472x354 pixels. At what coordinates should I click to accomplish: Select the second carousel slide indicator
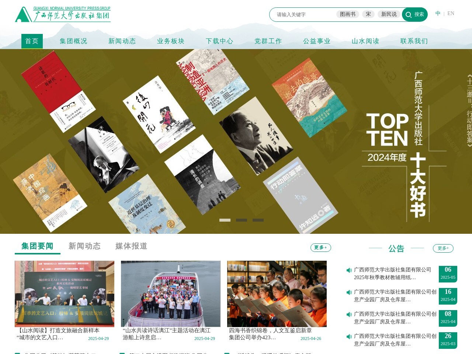(x=242, y=220)
